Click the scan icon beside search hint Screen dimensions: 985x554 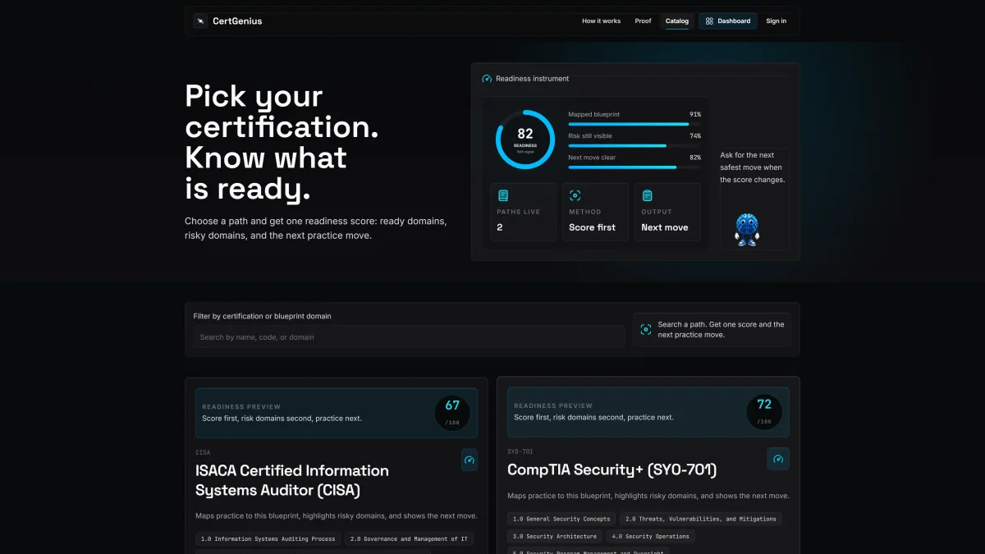pos(646,329)
